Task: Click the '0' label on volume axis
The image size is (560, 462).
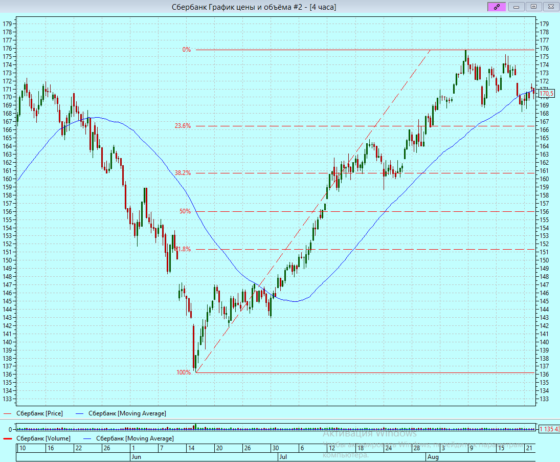Action: (10, 429)
